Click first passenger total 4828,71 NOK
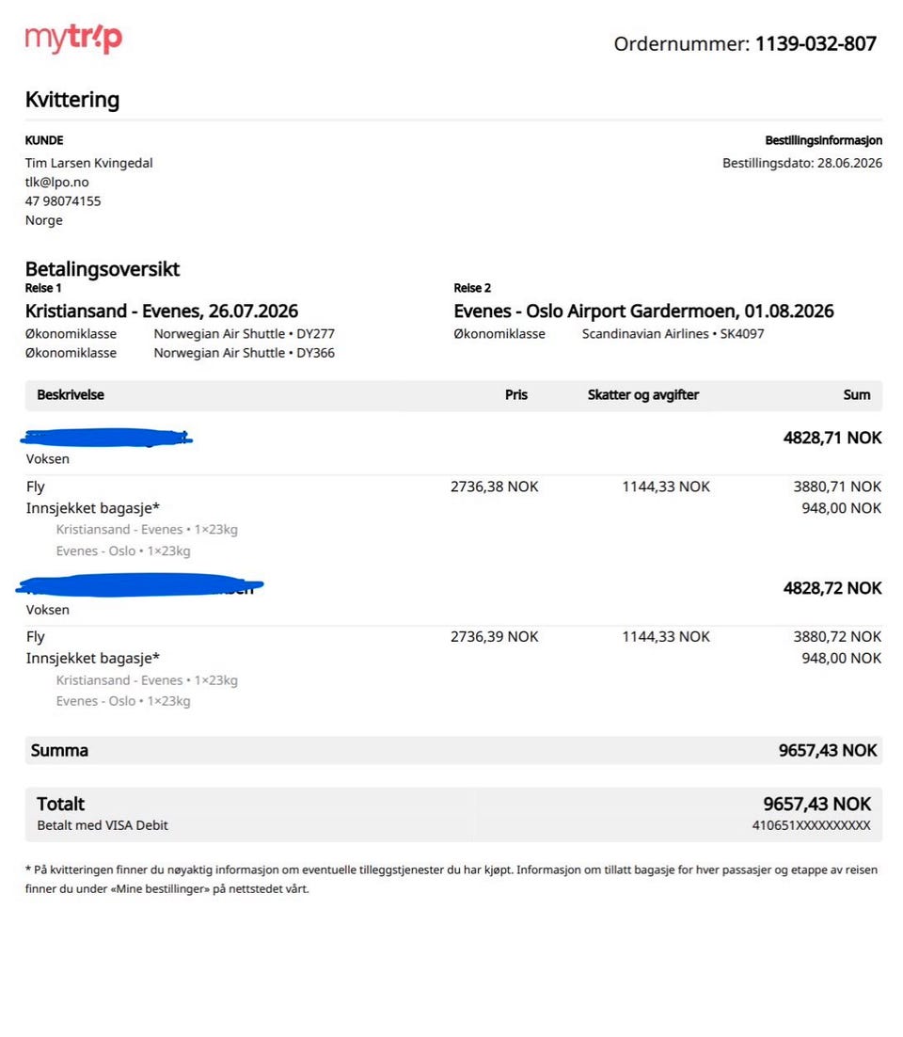This screenshot has width=903, height=1037. [x=832, y=438]
